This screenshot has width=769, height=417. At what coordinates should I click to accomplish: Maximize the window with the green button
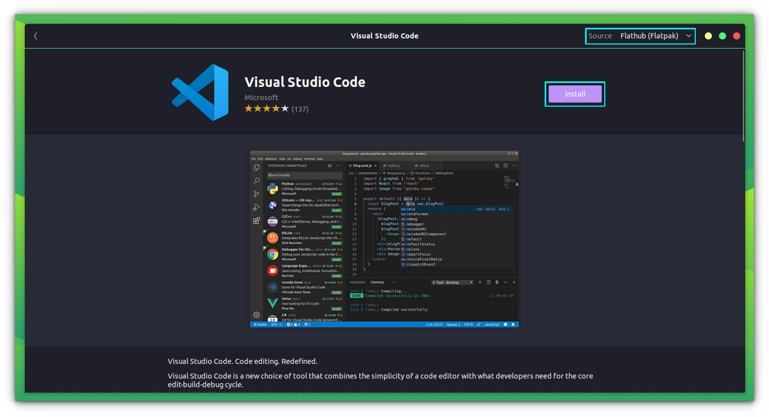pyautogui.click(x=723, y=36)
